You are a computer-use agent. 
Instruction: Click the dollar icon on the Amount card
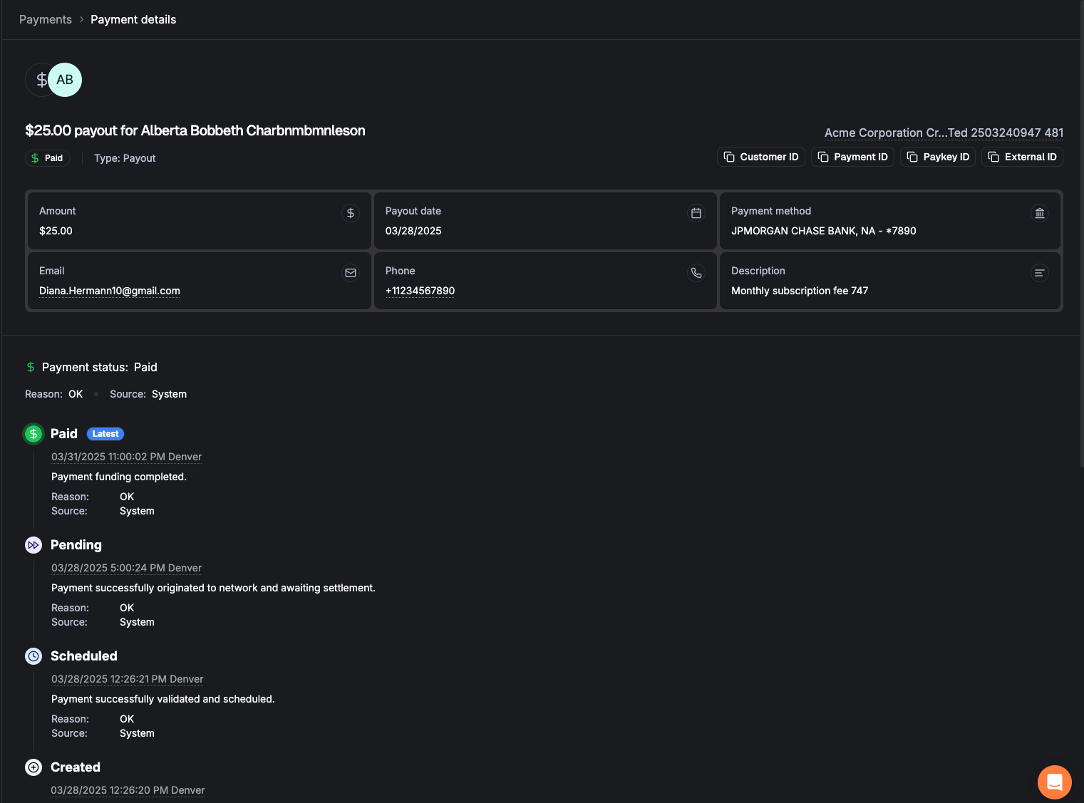350,212
